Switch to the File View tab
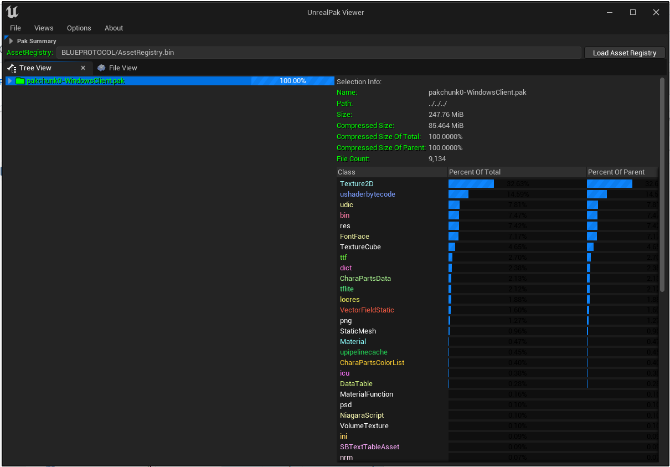The image size is (670, 467). pyautogui.click(x=117, y=68)
